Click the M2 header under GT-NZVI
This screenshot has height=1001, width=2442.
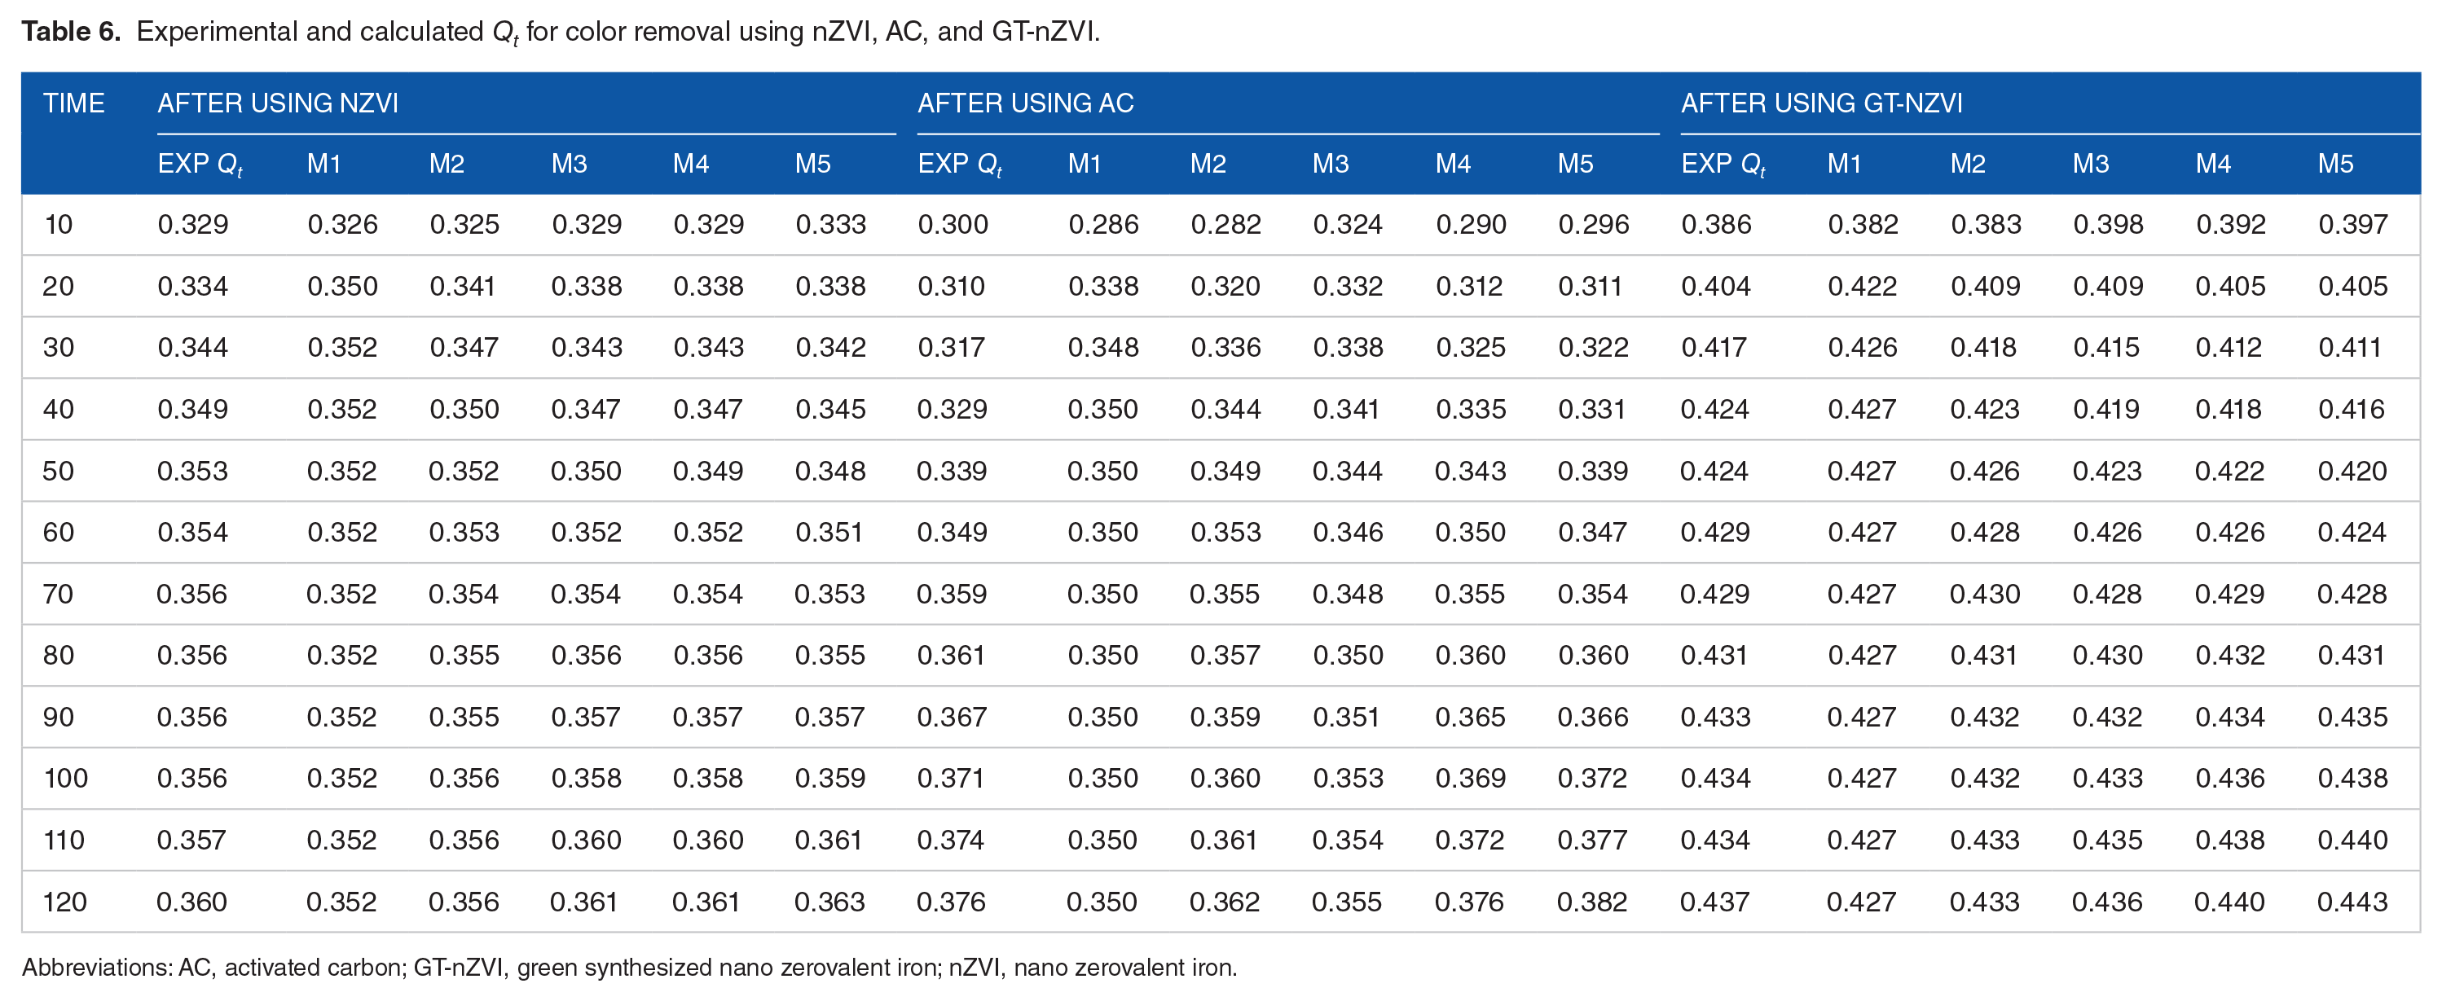1967,164
